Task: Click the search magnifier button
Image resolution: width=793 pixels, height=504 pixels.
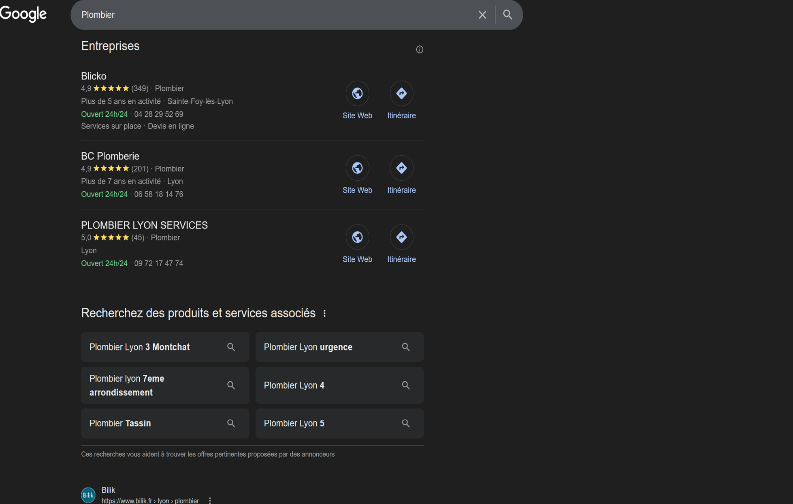Action: (x=507, y=15)
